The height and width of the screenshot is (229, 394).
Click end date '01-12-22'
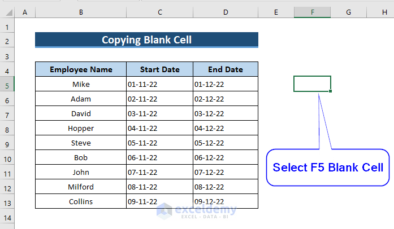(x=226, y=84)
